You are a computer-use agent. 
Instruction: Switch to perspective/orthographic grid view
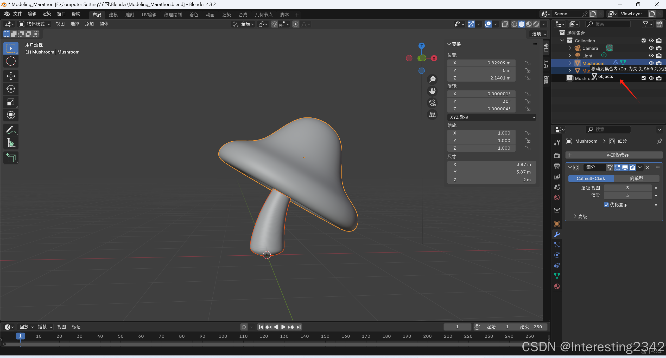pos(432,114)
